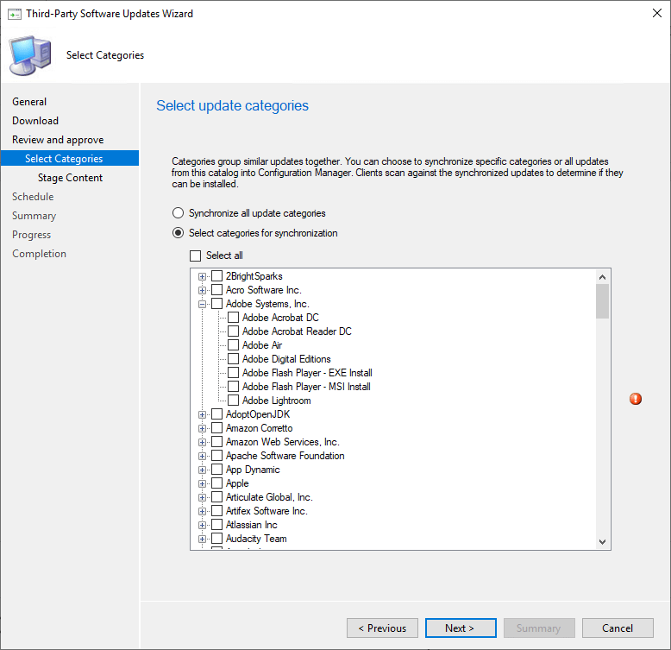Check Adobe Flash Player - EXE Install
This screenshot has height=650, width=671.
[233, 373]
